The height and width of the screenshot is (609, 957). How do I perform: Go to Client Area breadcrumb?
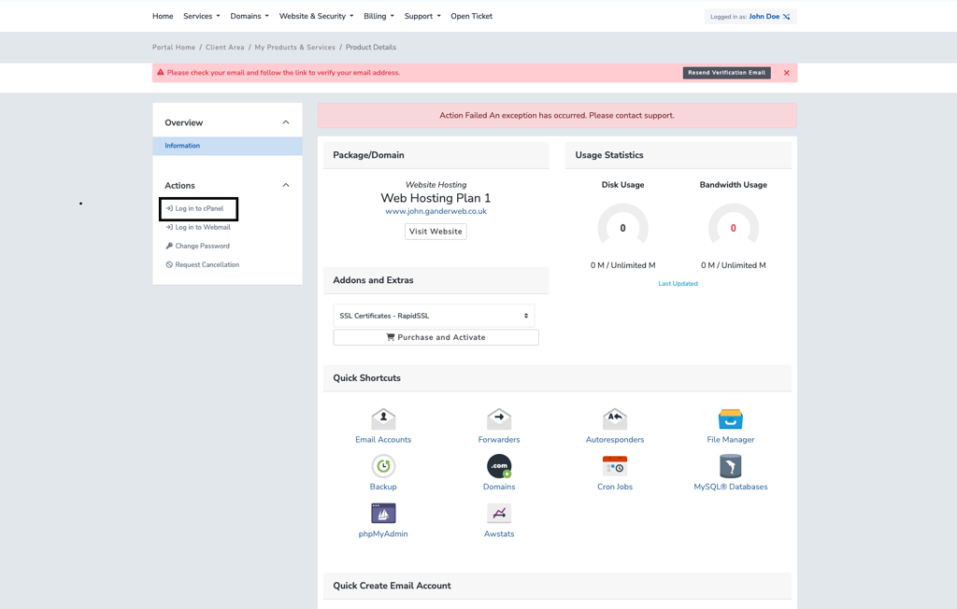pos(224,47)
